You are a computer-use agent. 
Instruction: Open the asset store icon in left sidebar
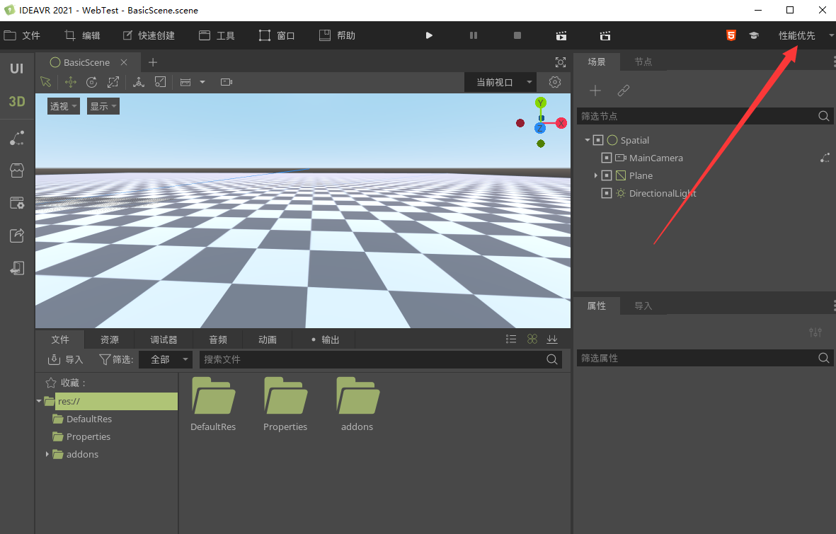click(x=17, y=170)
